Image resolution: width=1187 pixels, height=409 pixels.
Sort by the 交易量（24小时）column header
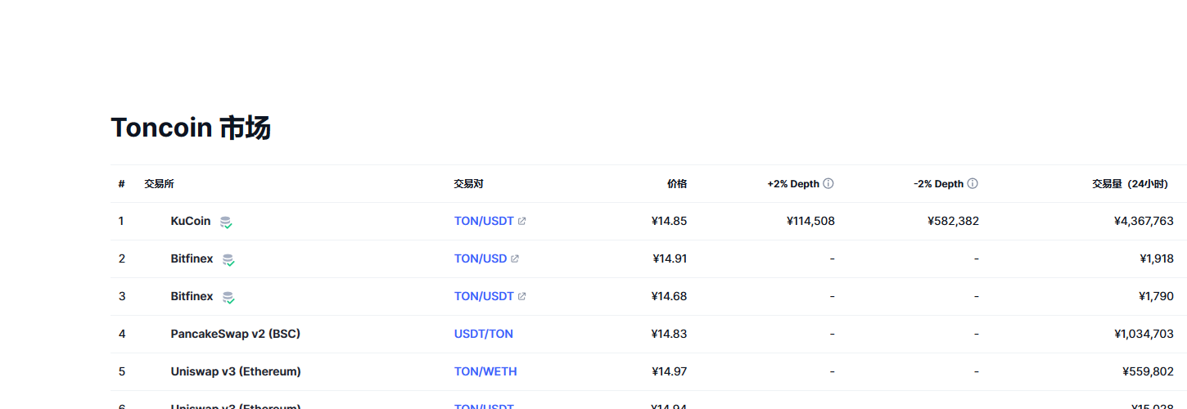1130,184
